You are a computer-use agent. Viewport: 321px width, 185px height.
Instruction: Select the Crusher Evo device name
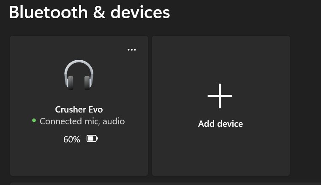tap(79, 110)
